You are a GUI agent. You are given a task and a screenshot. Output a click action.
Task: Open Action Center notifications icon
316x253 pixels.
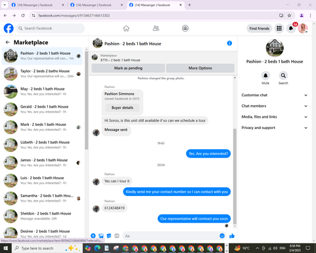308,248
